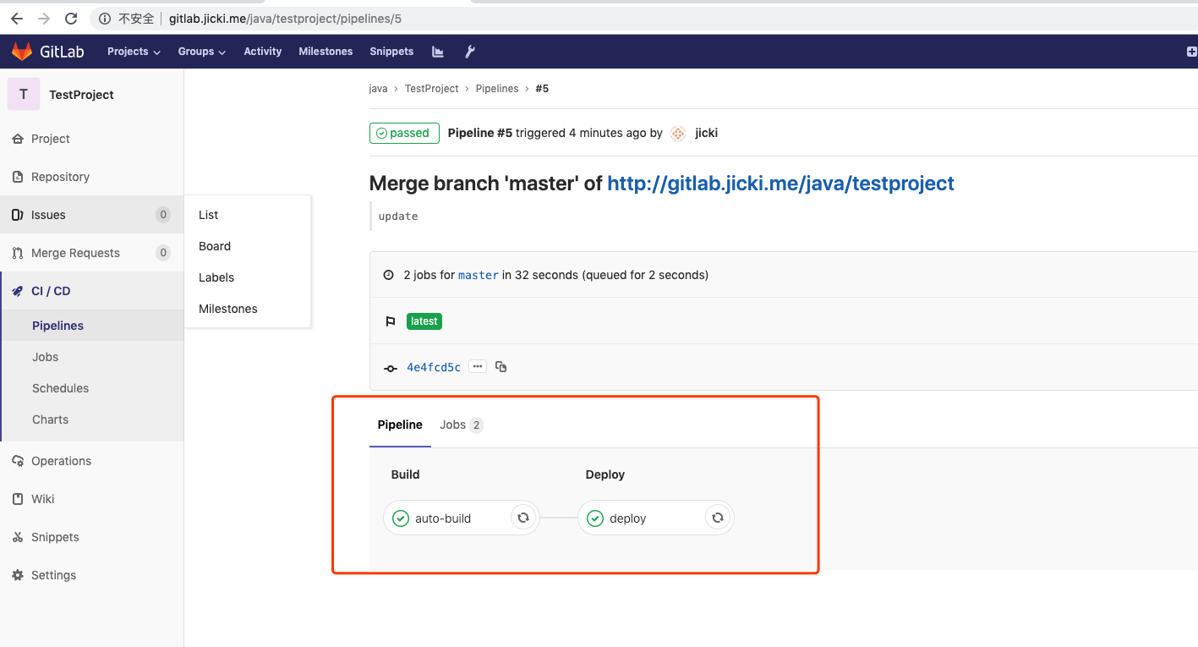
Task: Open the Admin Area wrench icon
Action: (x=469, y=51)
